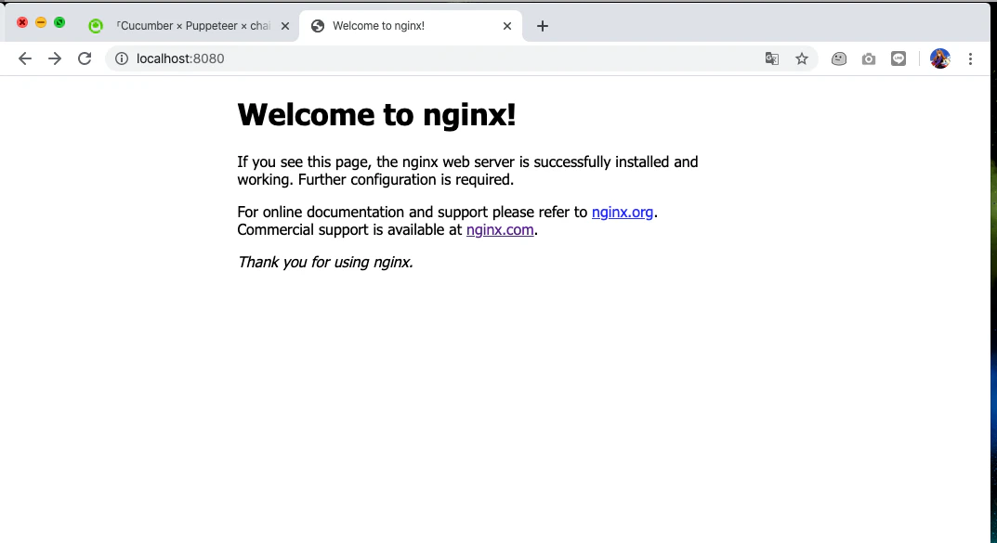Reload the localhost:8080 page
This screenshot has width=997, height=543.
[x=85, y=58]
